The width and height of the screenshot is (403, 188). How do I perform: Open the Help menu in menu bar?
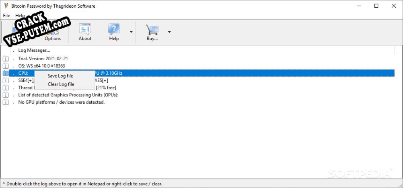click(x=20, y=16)
